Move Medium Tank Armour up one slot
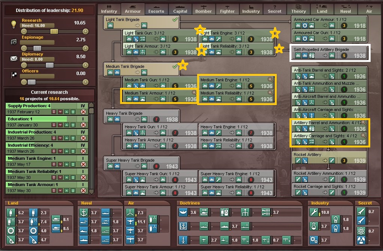383x251 pixels. [x=67, y=191]
